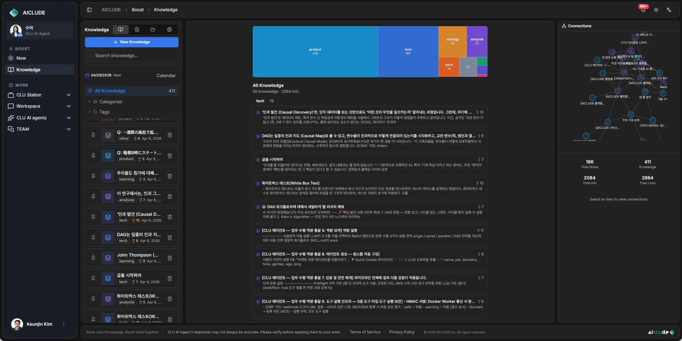This screenshot has width=682, height=341.
Task: Click the calendar icon beside 04/29/2026
Action: (x=87, y=75)
